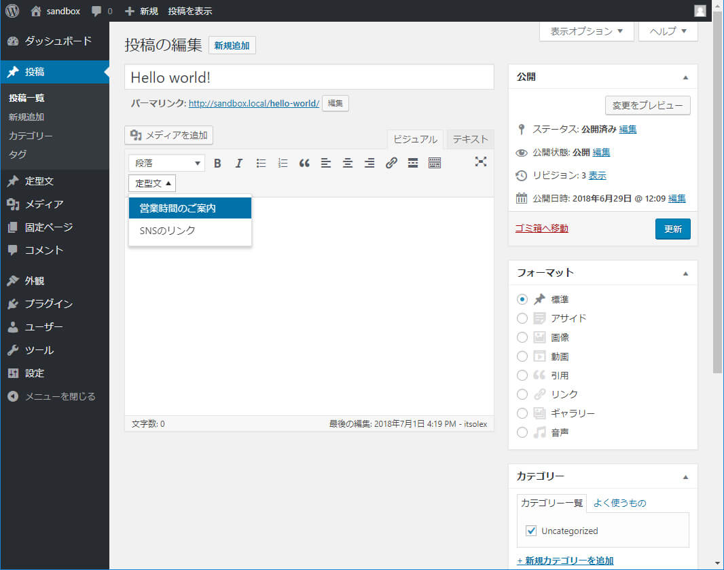Select the ギャラリー post format
Viewport: 724px width, 570px height.
click(x=522, y=413)
